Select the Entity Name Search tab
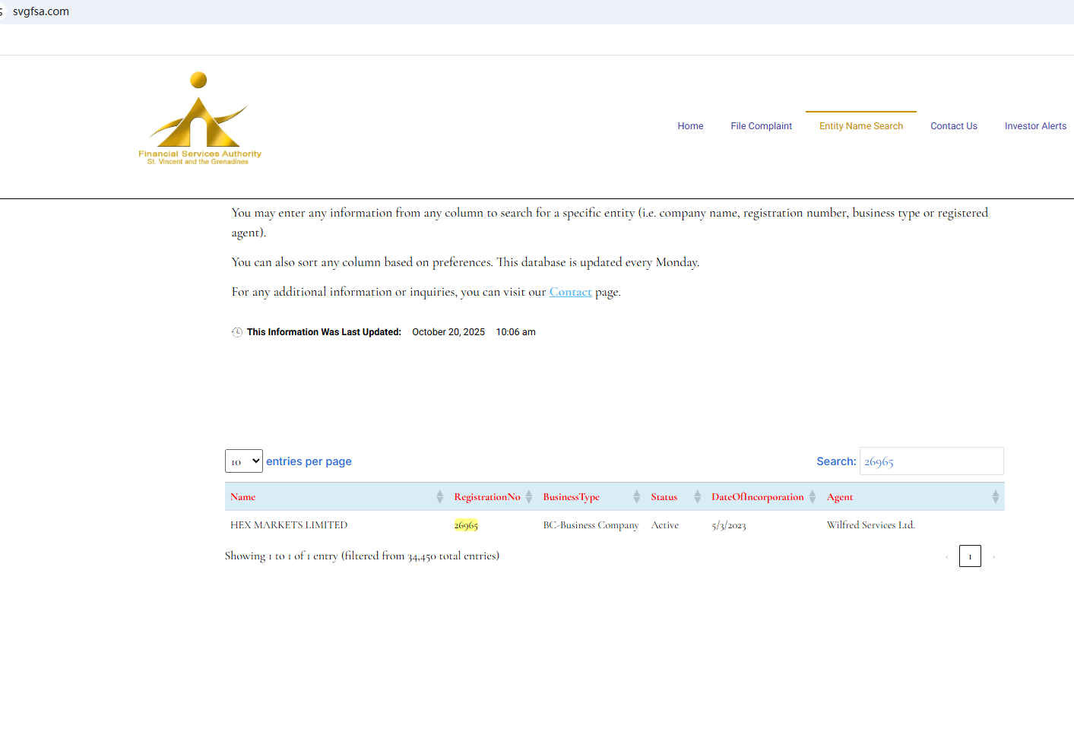The image size is (1074, 738). pos(860,126)
